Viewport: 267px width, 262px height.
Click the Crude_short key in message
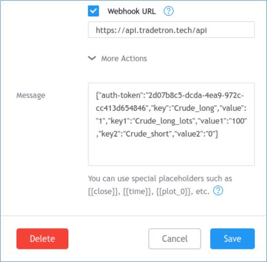[x=148, y=134]
